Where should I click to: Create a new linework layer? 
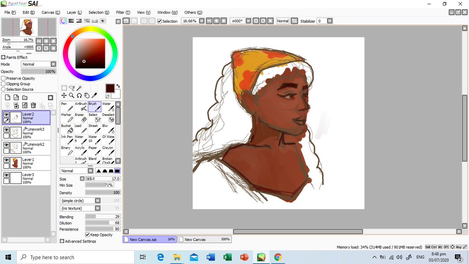click(x=16, y=97)
